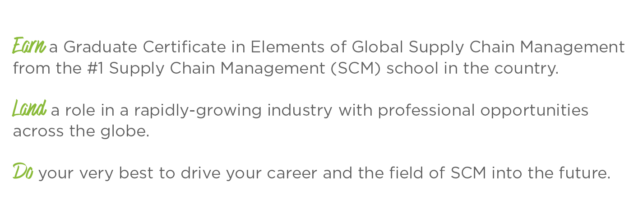
Task: Click the green word "Do"
Action: click(23, 173)
